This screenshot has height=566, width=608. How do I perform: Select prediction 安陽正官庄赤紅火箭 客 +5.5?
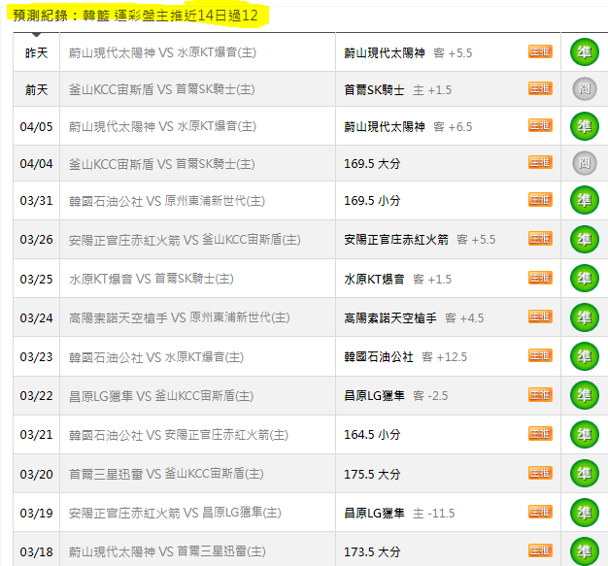tap(420, 240)
